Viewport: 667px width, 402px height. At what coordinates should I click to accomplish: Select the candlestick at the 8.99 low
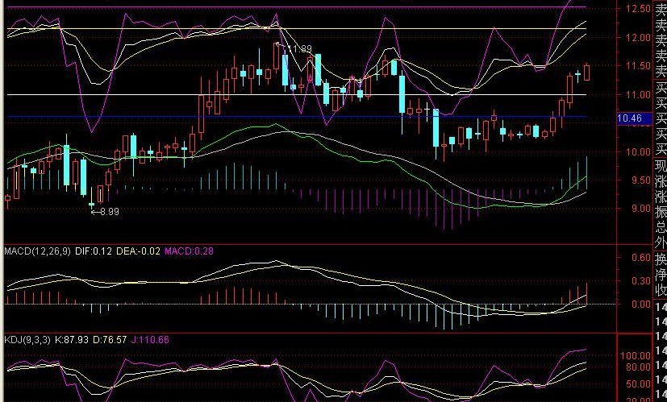[91, 203]
